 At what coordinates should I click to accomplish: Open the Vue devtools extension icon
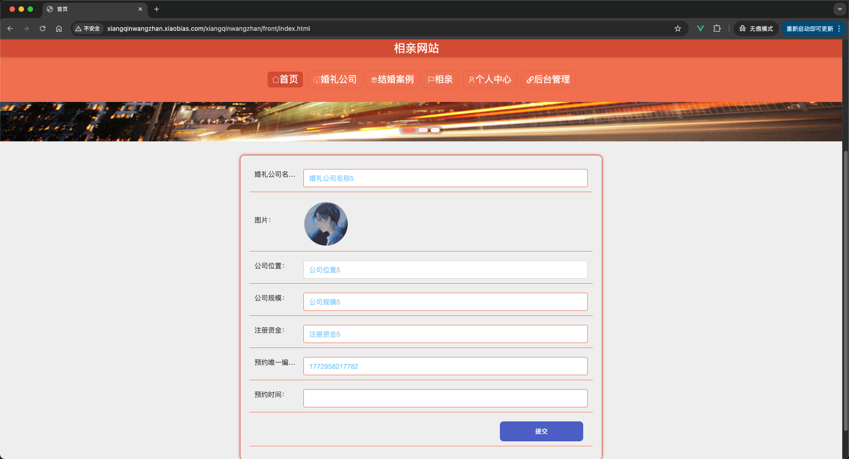point(700,29)
